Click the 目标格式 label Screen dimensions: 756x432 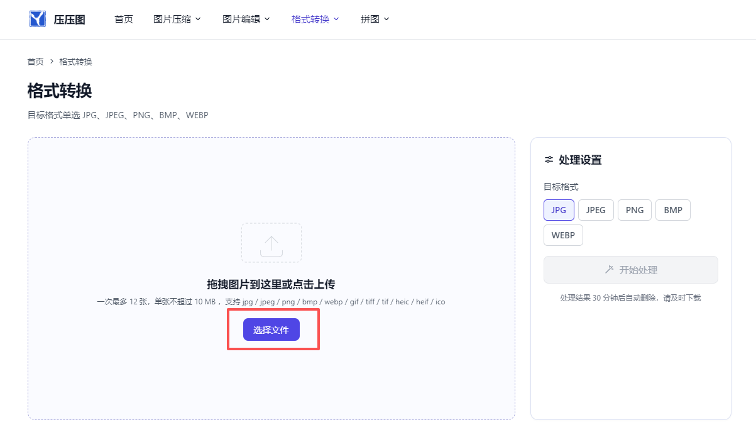(561, 187)
